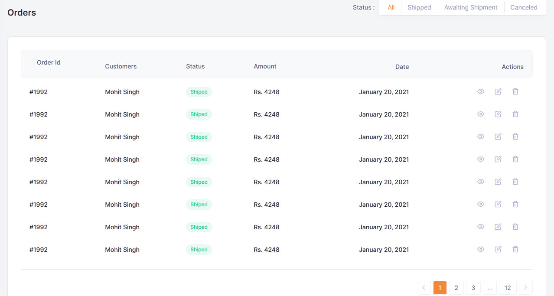Click the view eye icon in the first order row
The image size is (554, 296).
coord(480,91)
